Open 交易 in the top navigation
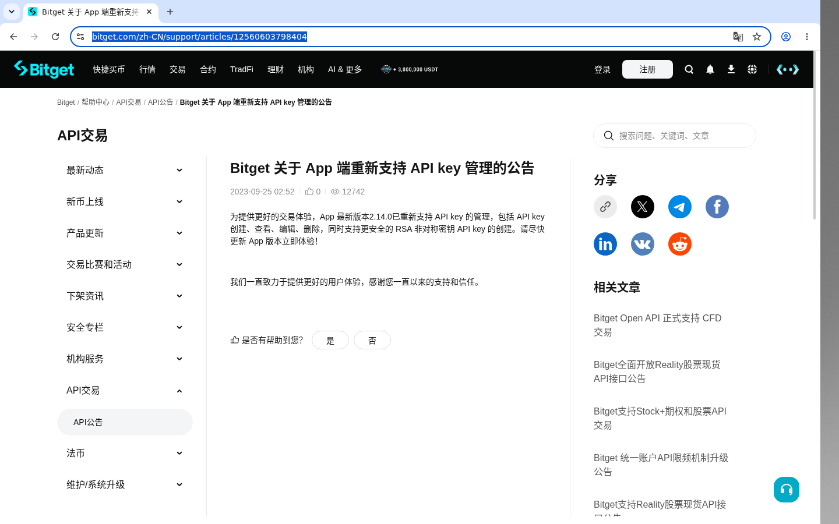The width and height of the screenshot is (839, 524). (178, 69)
